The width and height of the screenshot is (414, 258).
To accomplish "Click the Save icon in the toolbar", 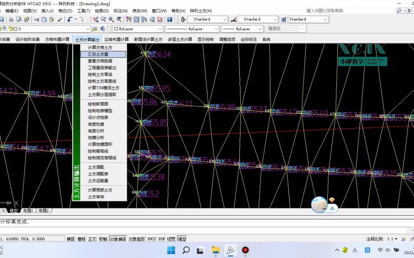I will click(3, 19).
